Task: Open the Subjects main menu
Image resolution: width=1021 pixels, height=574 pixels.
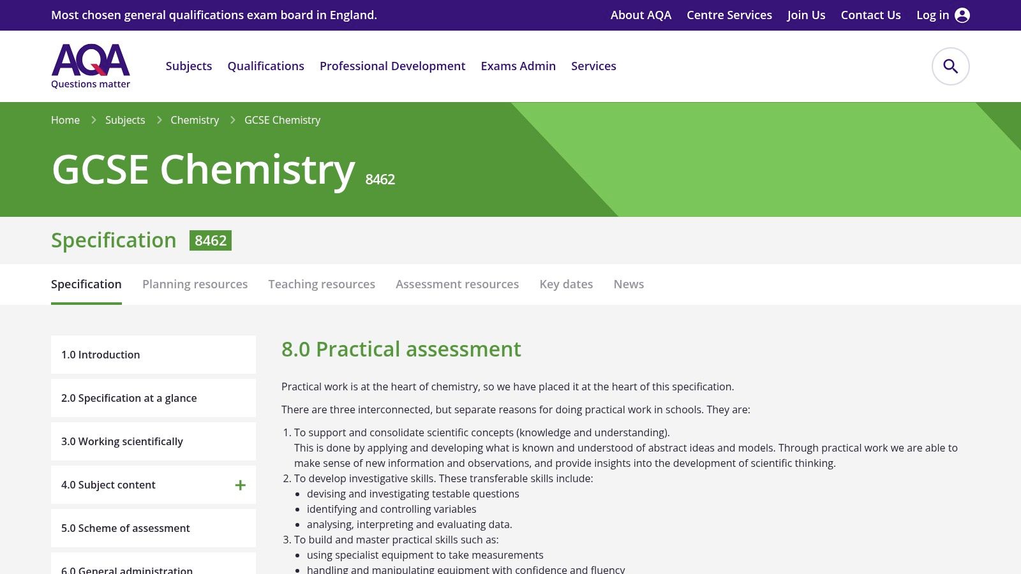Action: click(189, 66)
